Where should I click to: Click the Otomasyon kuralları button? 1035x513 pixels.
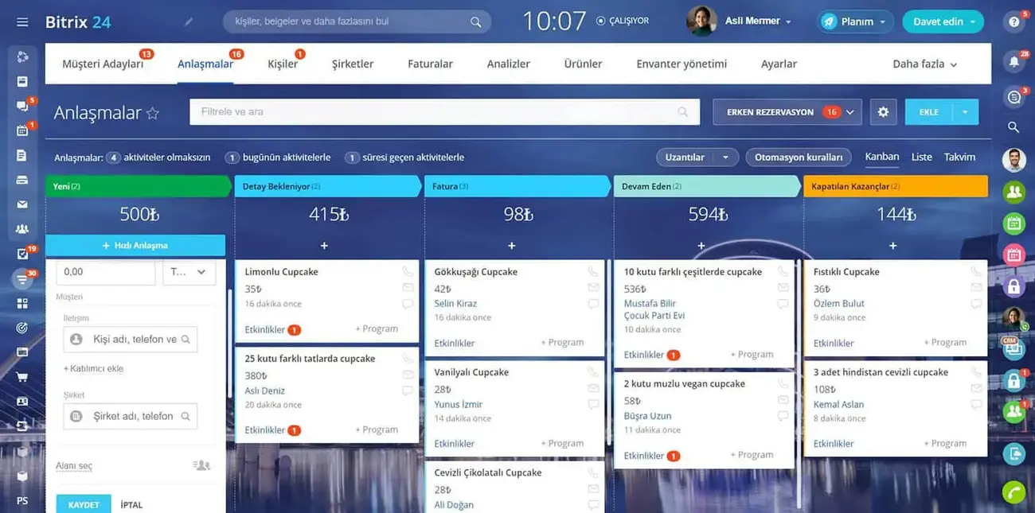tap(799, 157)
